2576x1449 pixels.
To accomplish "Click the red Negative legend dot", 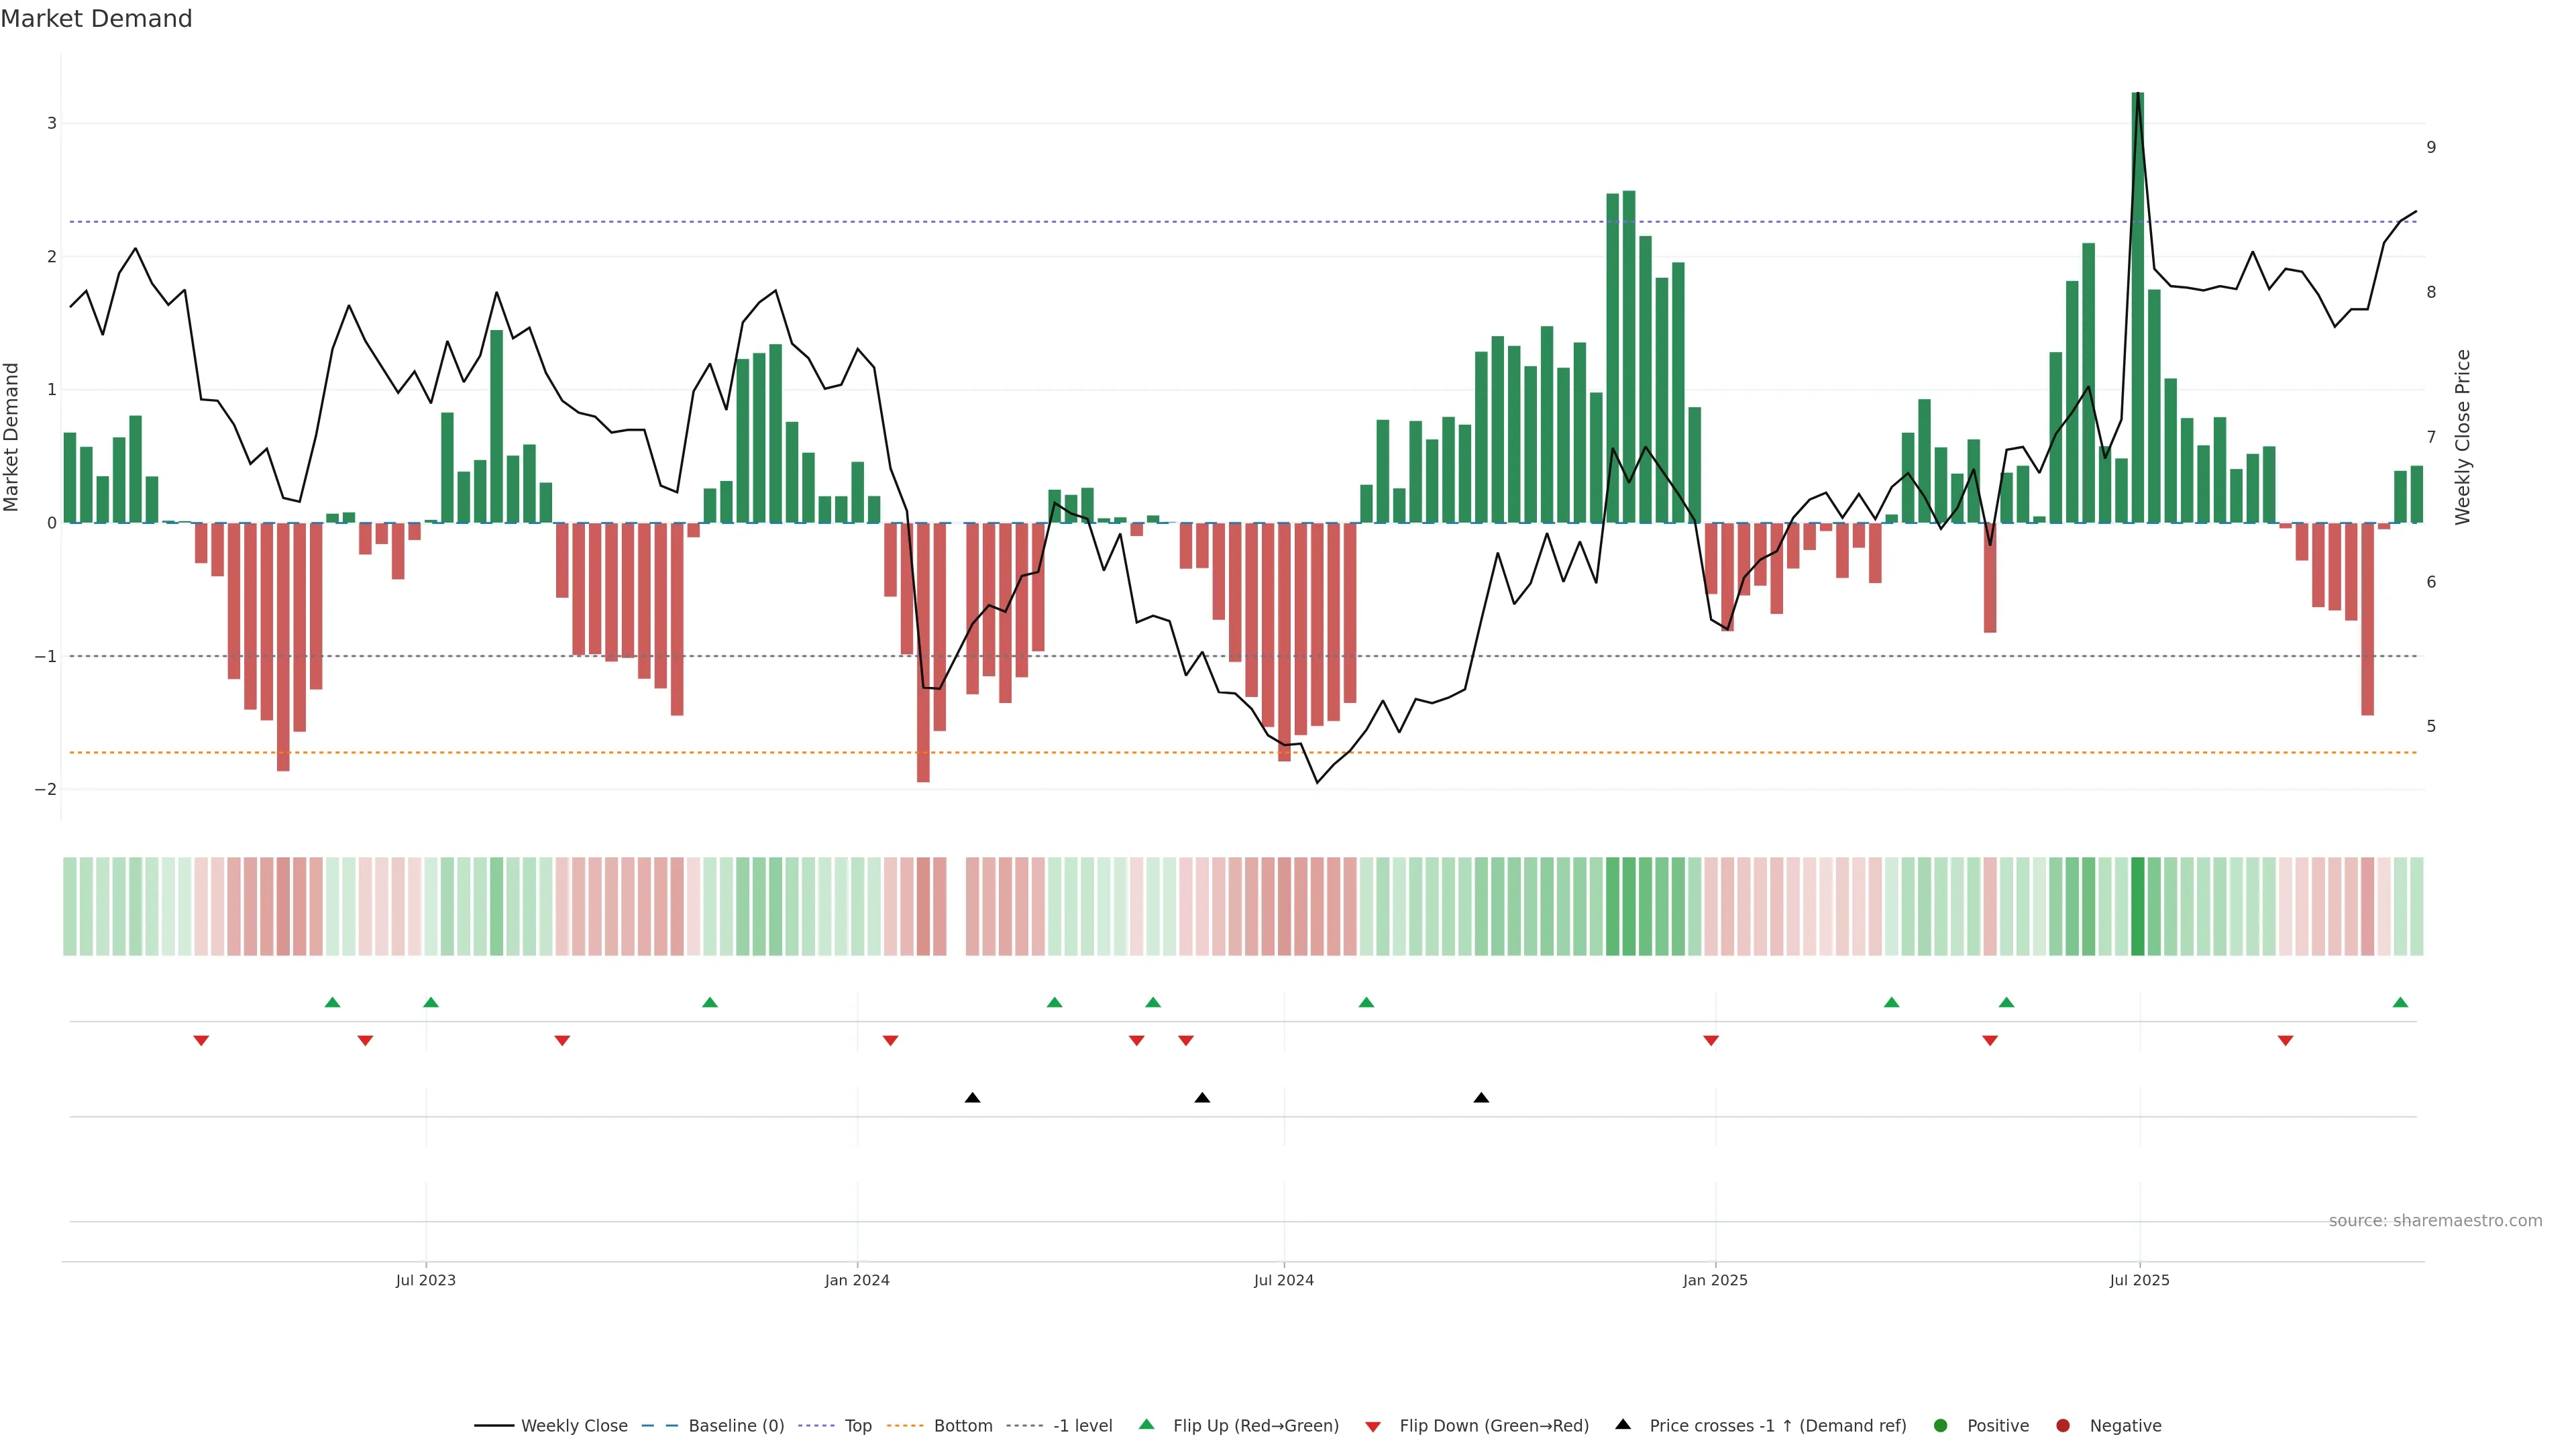I will (2063, 1426).
